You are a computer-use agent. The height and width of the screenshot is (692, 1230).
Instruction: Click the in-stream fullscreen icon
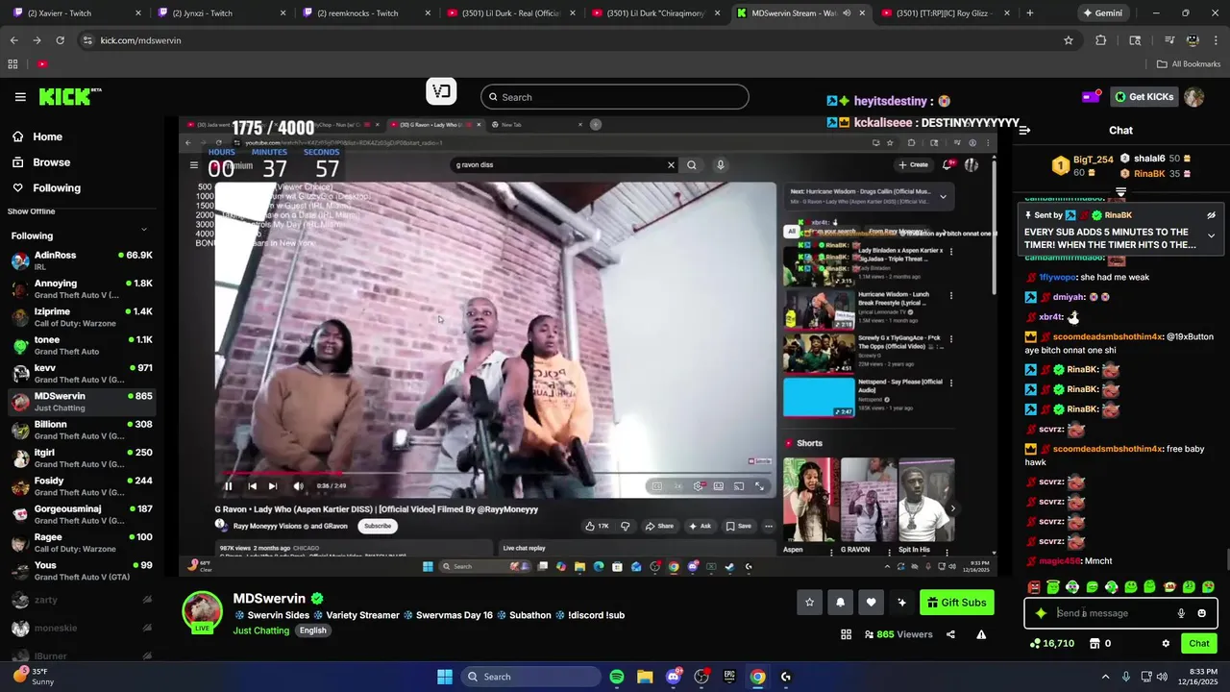pos(759,486)
